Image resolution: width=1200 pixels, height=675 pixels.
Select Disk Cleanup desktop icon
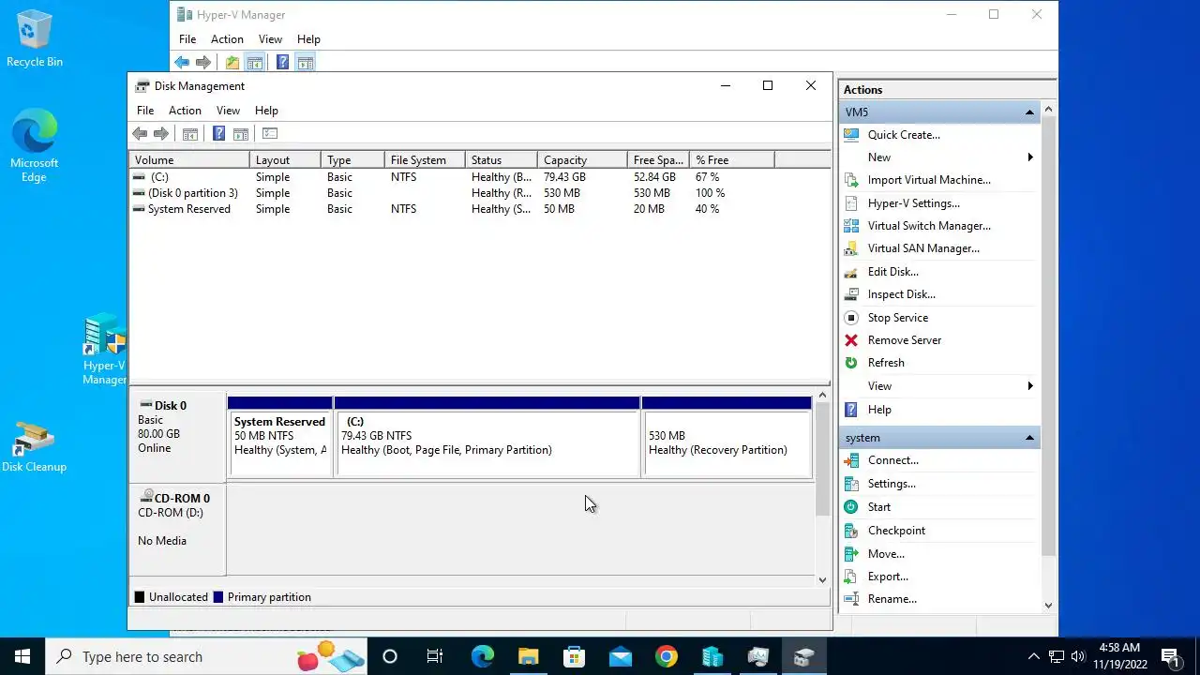click(x=35, y=446)
